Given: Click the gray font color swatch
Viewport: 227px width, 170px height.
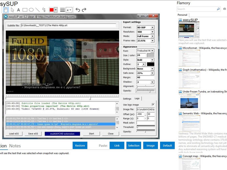Looking at the screenshot, I should click(x=151, y=55).
